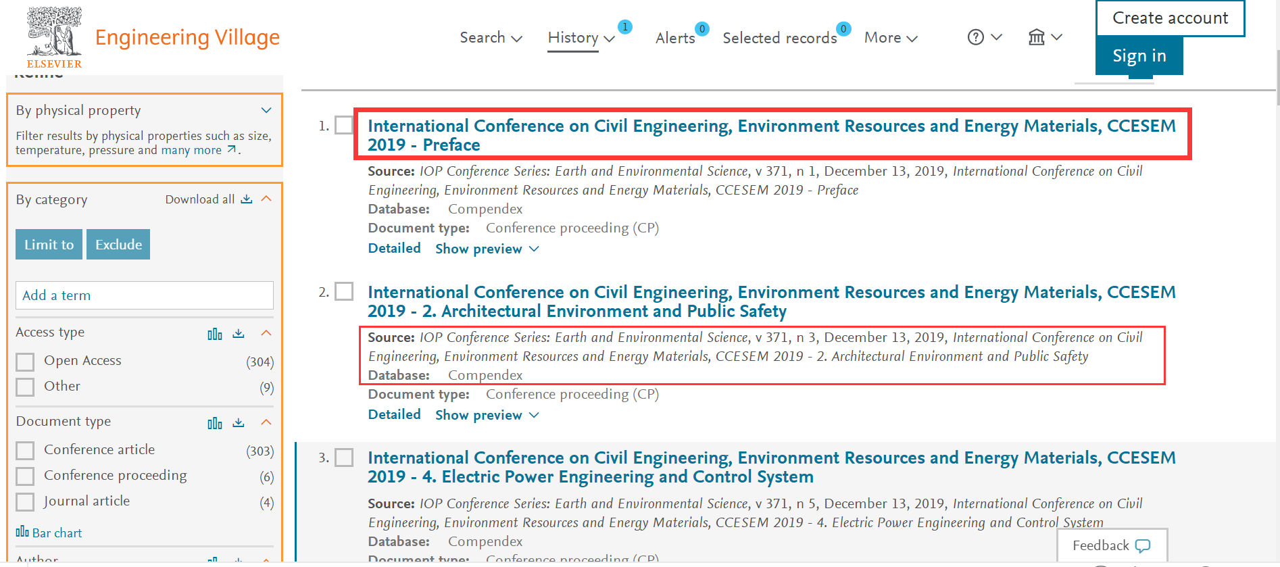Image resolution: width=1280 pixels, height=567 pixels.
Task: Open the CCESEM 2019 Preface title
Action: tap(772, 135)
